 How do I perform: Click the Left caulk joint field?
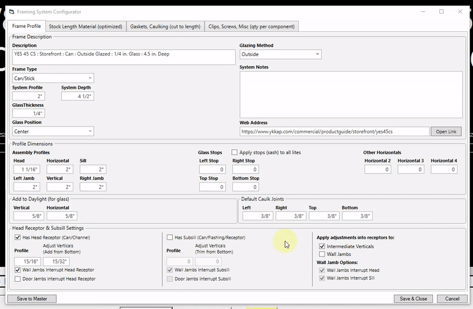coord(258,216)
